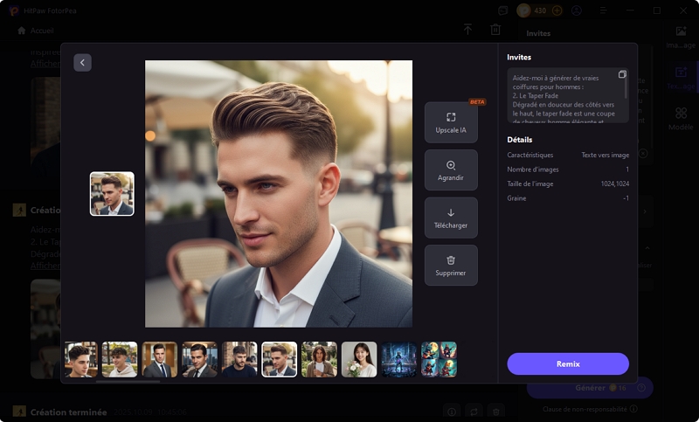699x422 pixels.
Task: Click the Upscale IA button
Action: click(x=451, y=122)
